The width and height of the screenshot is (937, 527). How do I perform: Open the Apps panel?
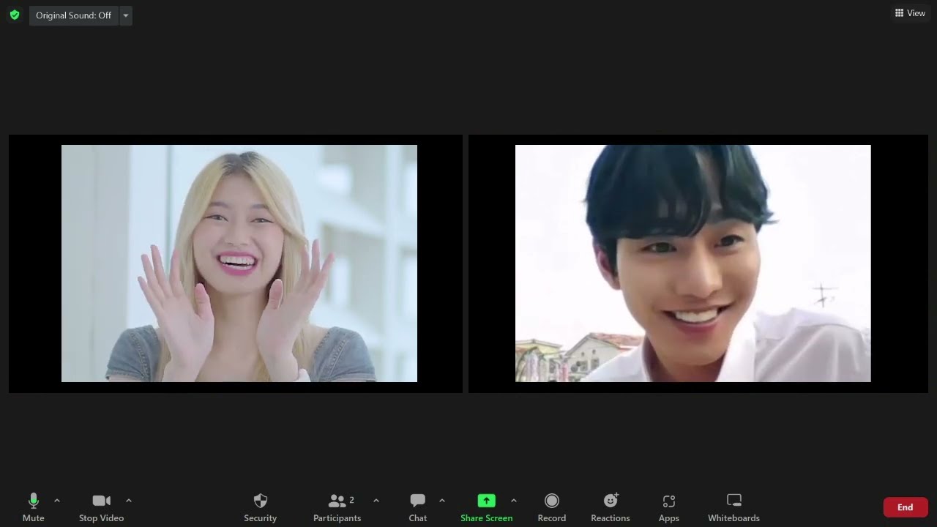coord(669,507)
